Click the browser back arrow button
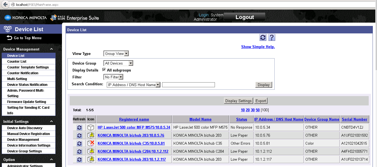 (x=5, y=4)
